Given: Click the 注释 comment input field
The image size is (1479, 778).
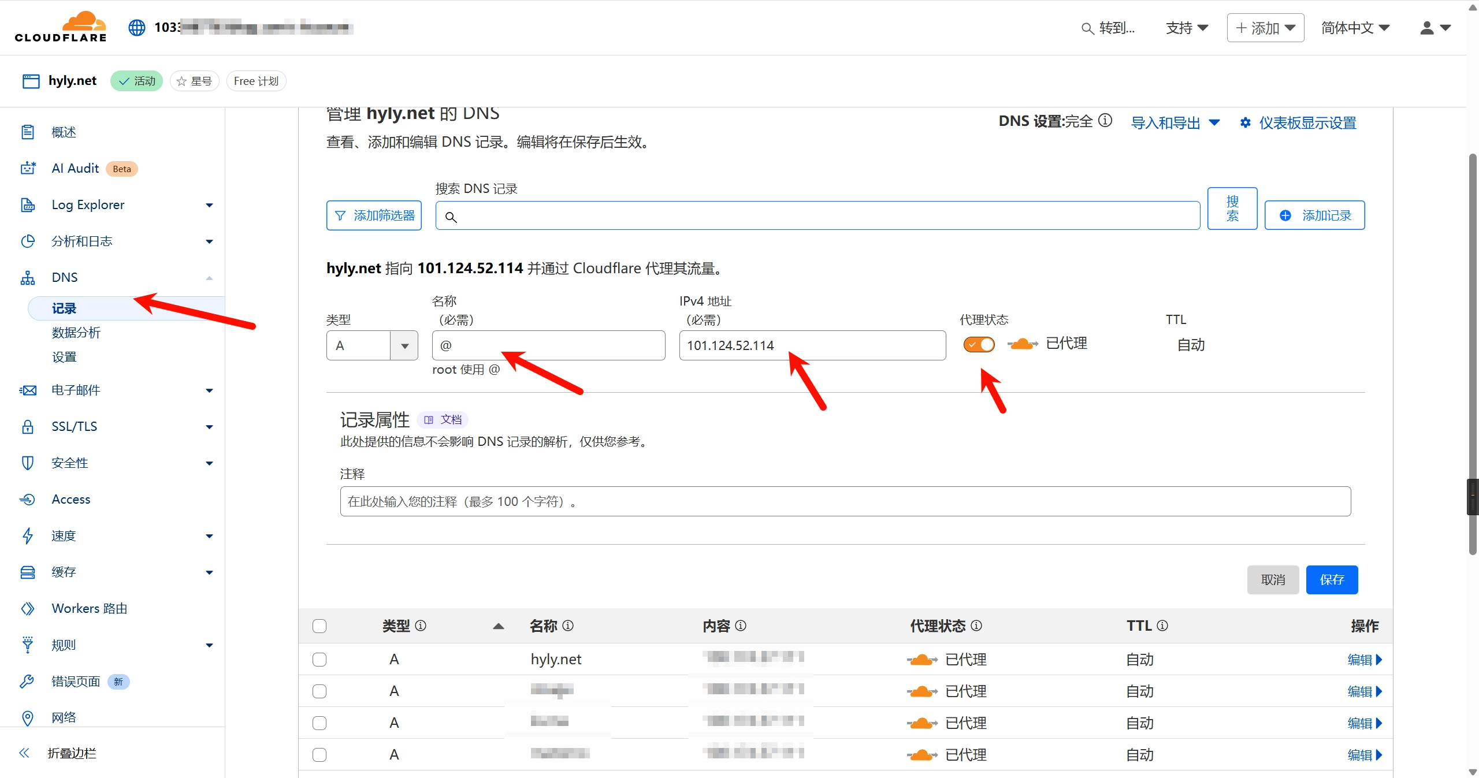Looking at the screenshot, I should pyautogui.click(x=845, y=501).
